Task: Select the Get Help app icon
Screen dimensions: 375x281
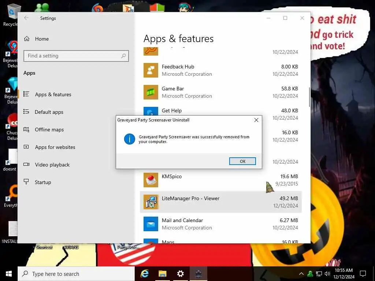Action: (151, 111)
